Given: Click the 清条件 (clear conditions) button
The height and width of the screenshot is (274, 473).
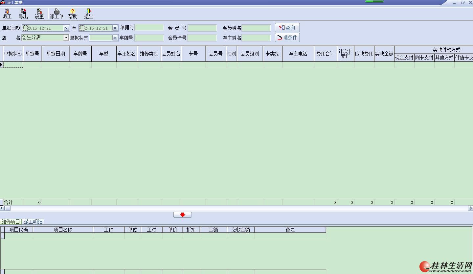Looking at the screenshot, I should (287, 37).
